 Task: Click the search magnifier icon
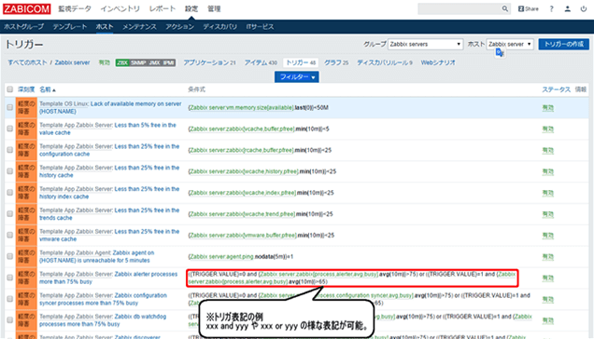504,8
